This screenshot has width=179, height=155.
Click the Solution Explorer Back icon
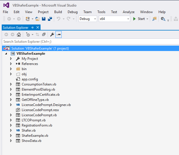click(6, 34)
